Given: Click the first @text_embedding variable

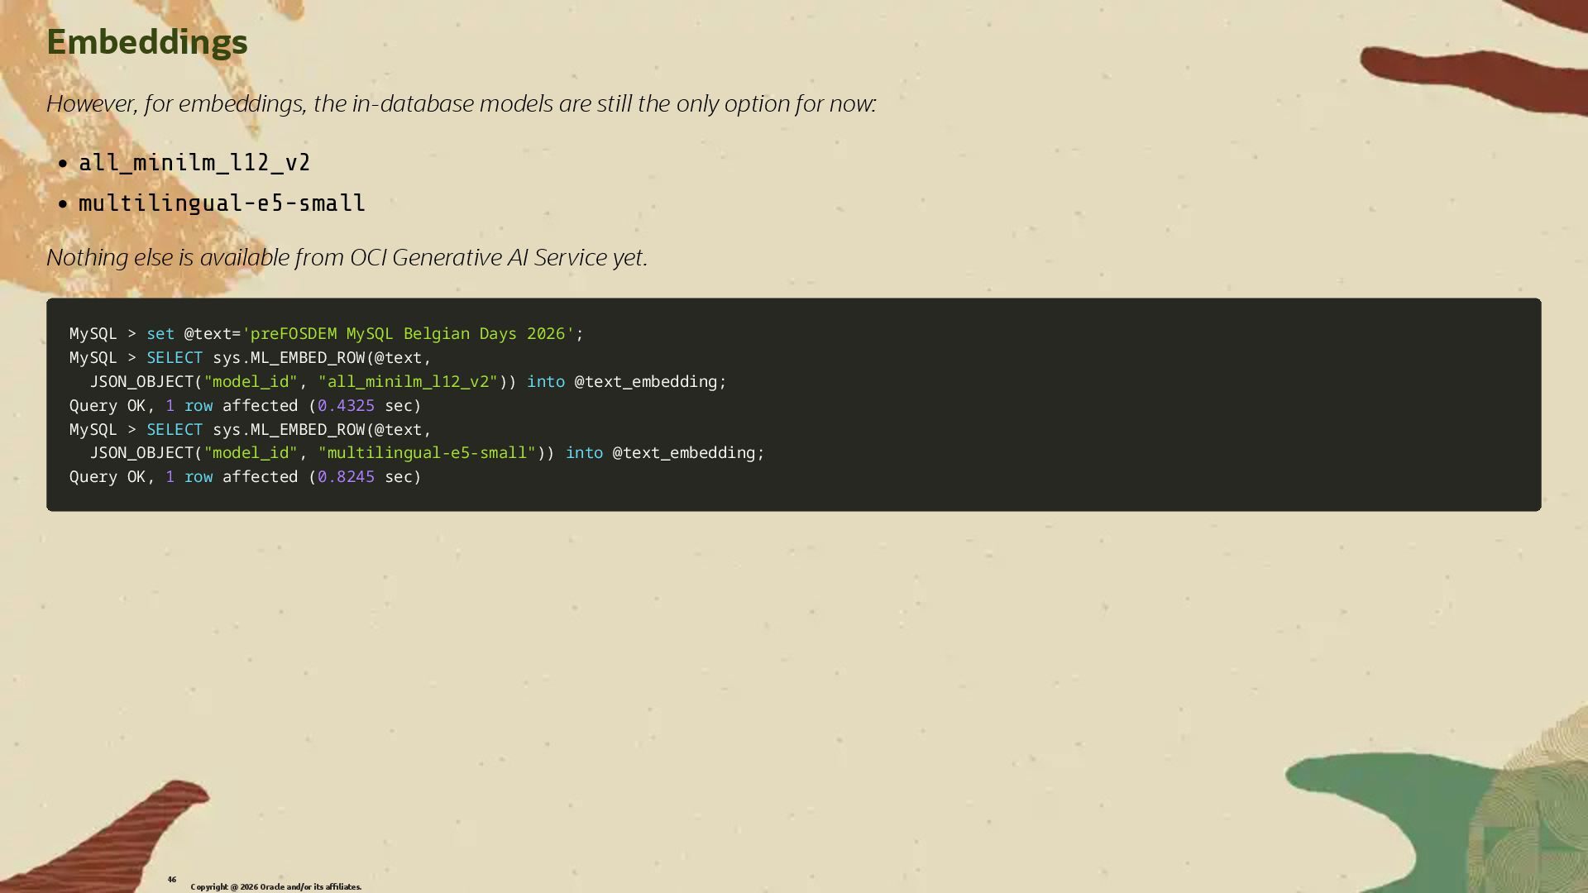Looking at the screenshot, I should pyautogui.click(x=646, y=382).
